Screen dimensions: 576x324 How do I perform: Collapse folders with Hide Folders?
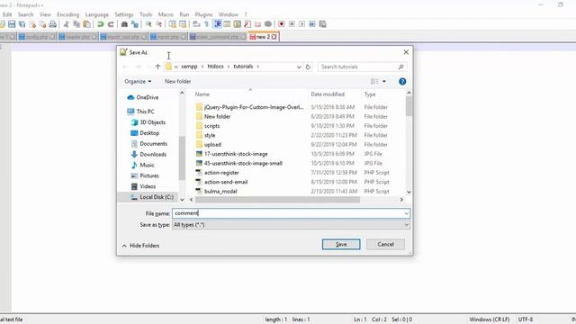[140, 246]
